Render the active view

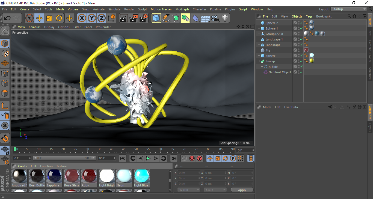pos(124,18)
